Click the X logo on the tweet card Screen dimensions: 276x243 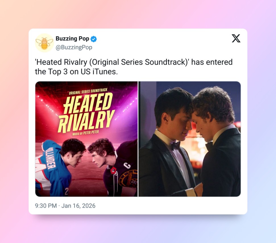(236, 39)
